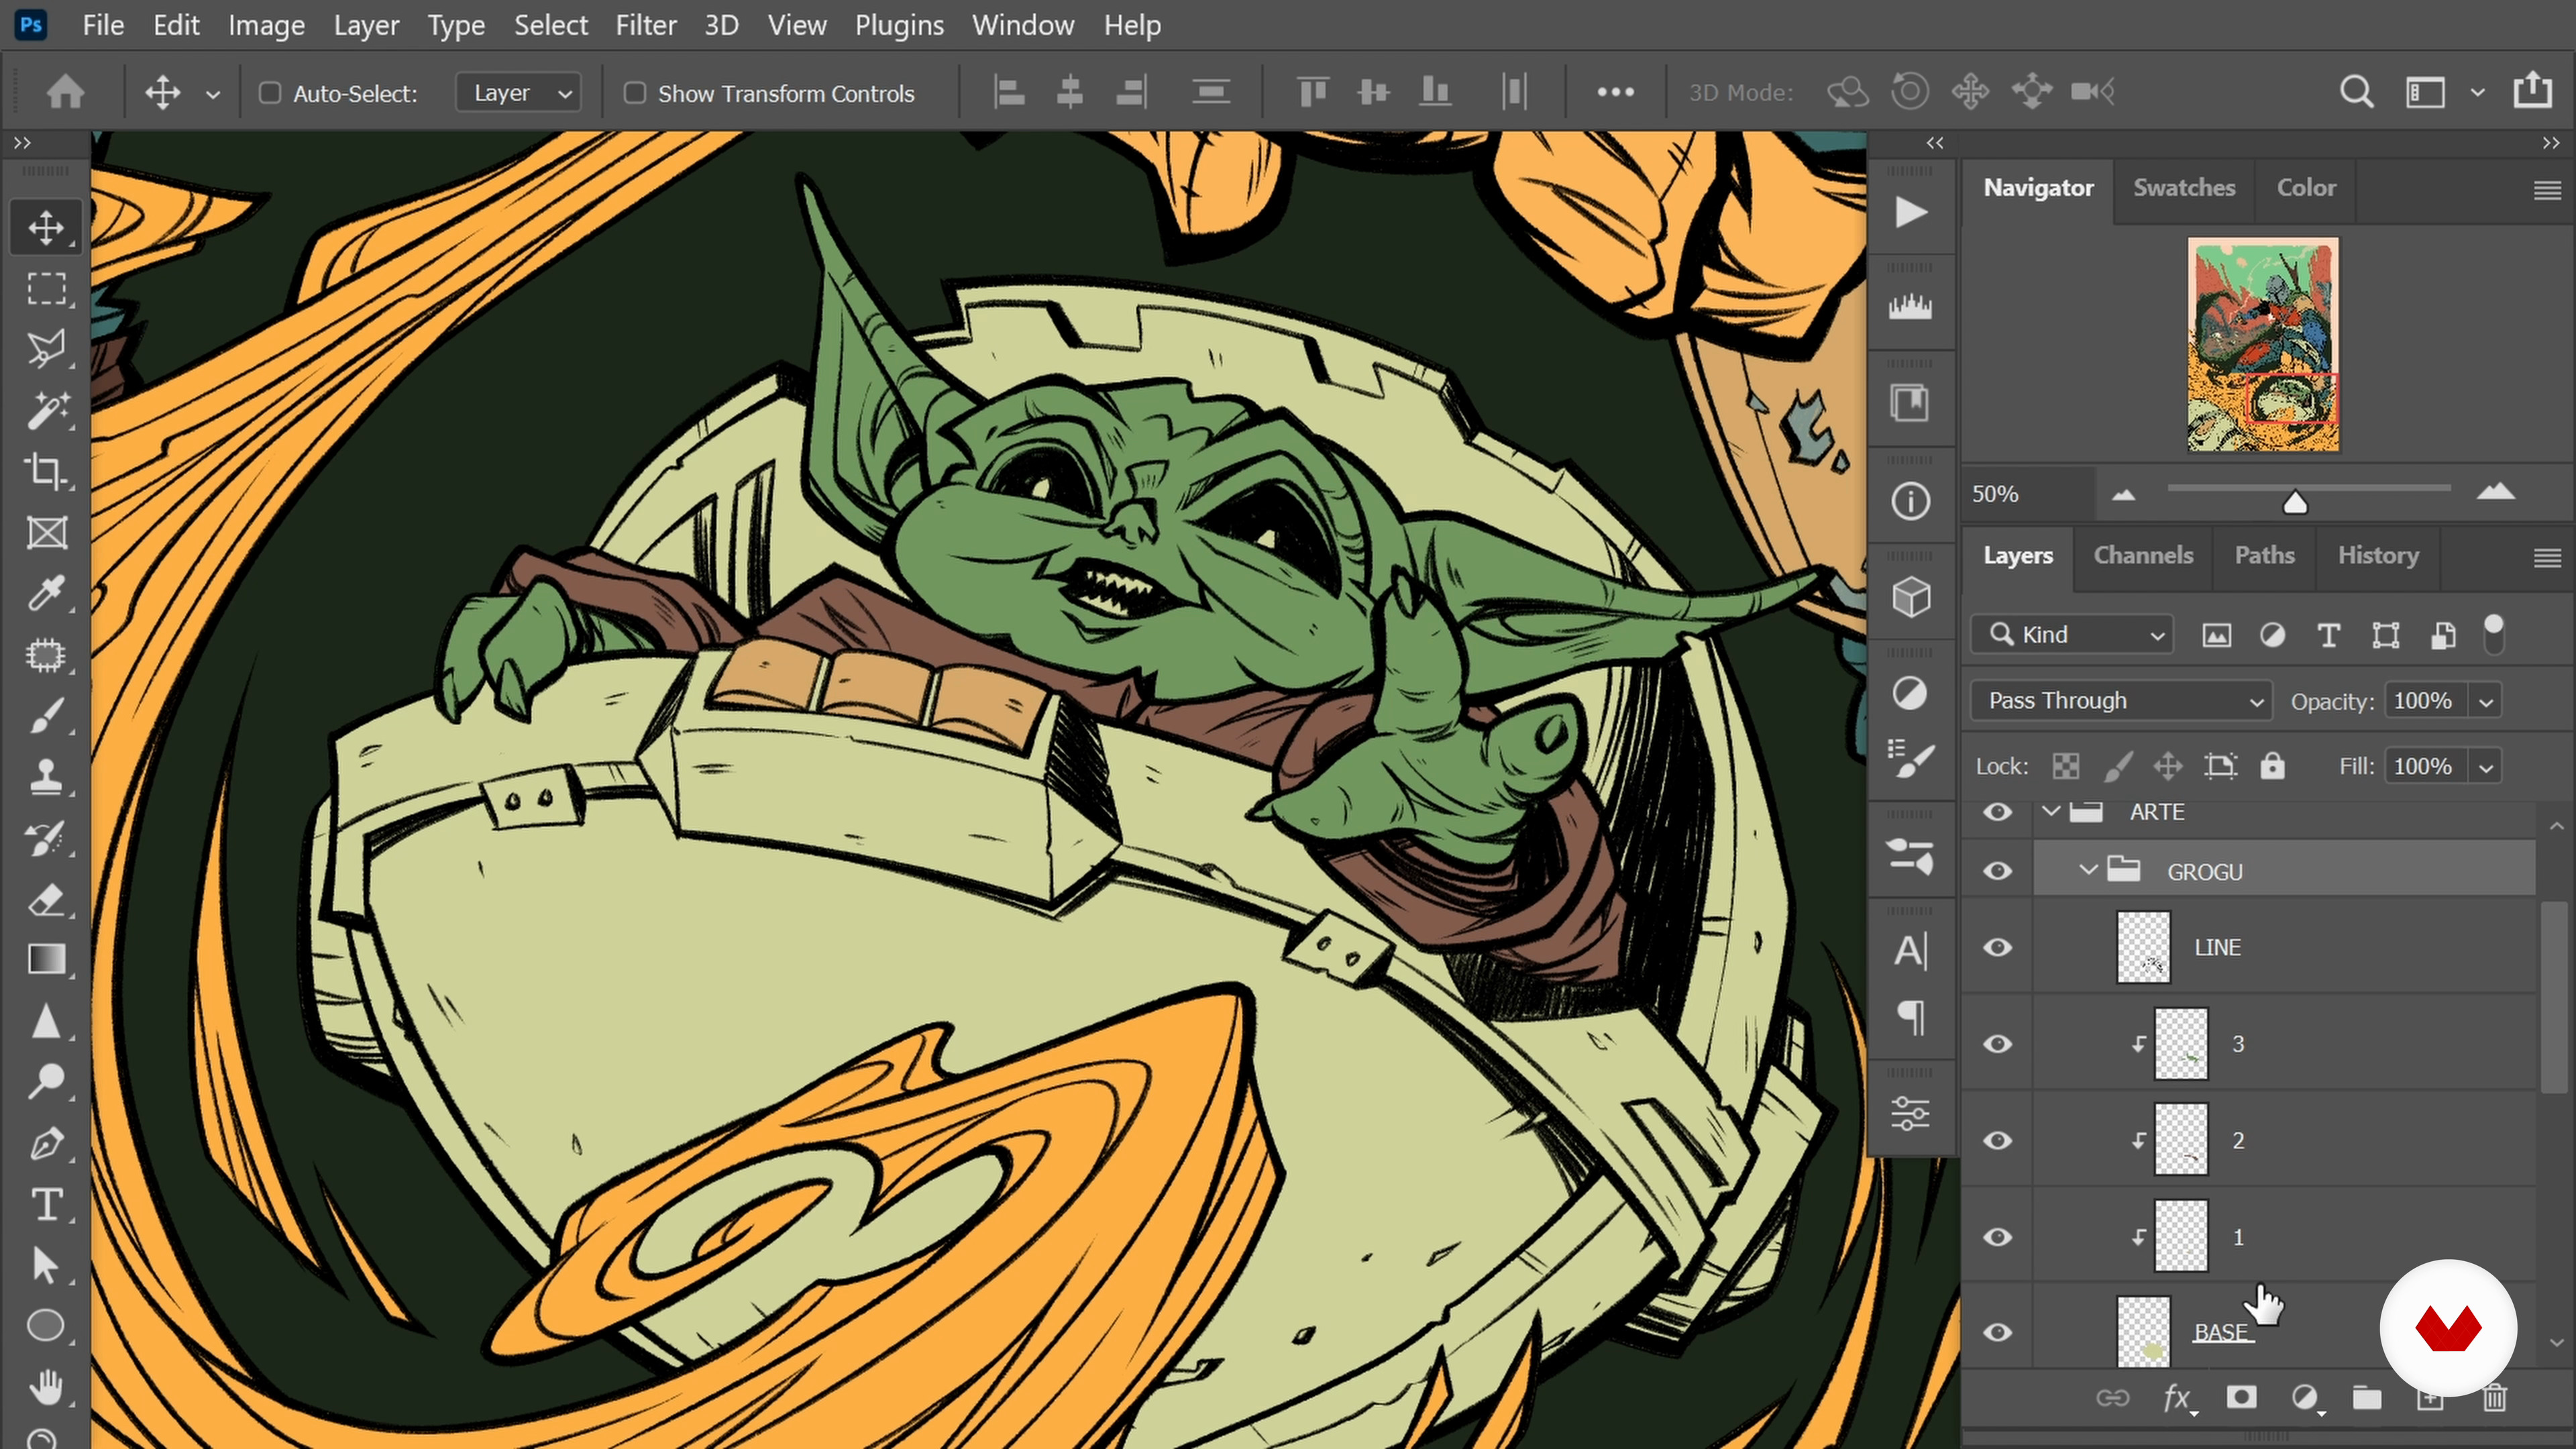The height and width of the screenshot is (1449, 2576).
Task: Select the Eraser tool
Action: (x=46, y=899)
